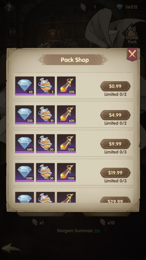Tap the golden crystal icon showing 600

[x=66, y=115]
